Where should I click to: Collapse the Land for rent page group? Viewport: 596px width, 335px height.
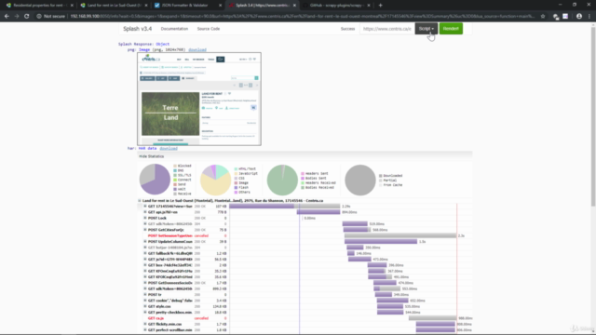pos(140,201)
